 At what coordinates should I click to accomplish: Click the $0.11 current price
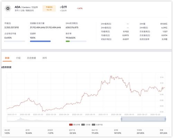pos(63,7)
